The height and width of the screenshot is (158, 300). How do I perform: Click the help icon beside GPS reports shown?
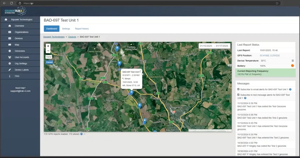[81, 134]
